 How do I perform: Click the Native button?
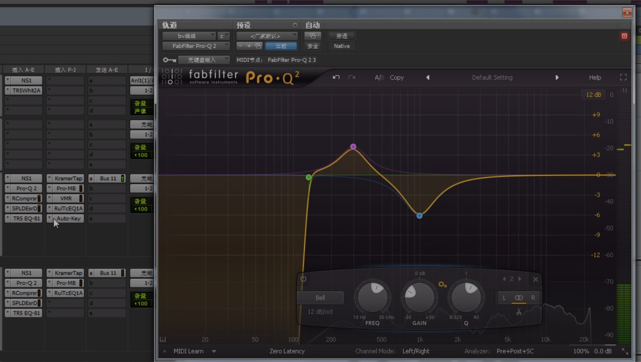[x=342, y=46]
